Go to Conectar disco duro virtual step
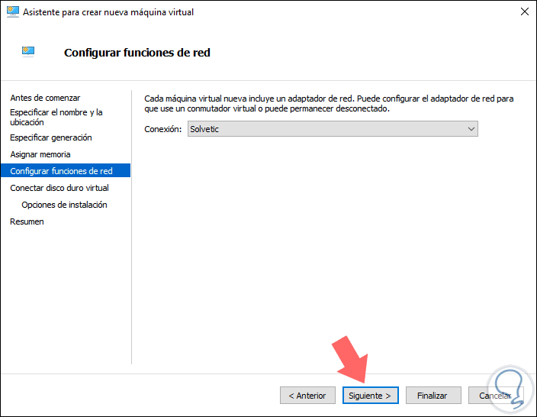Viewport: 537px width, 417px height. pos(59,188)
